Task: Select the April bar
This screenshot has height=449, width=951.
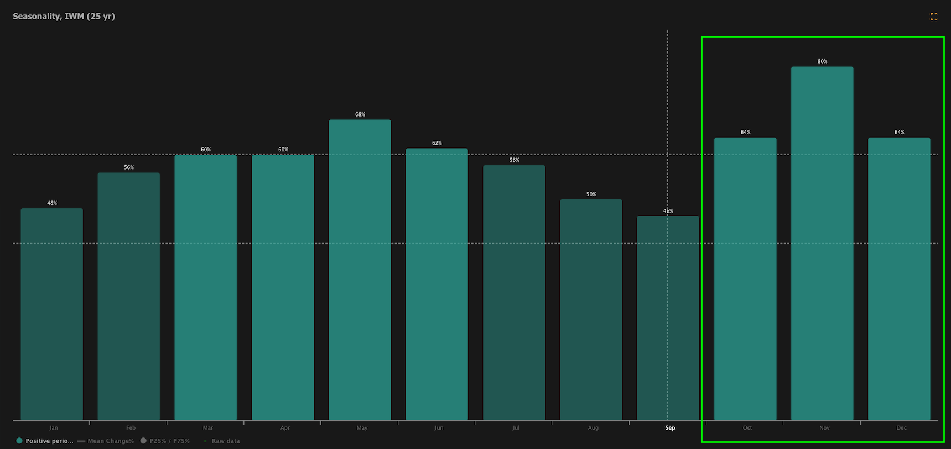Action: click(283, 288)
